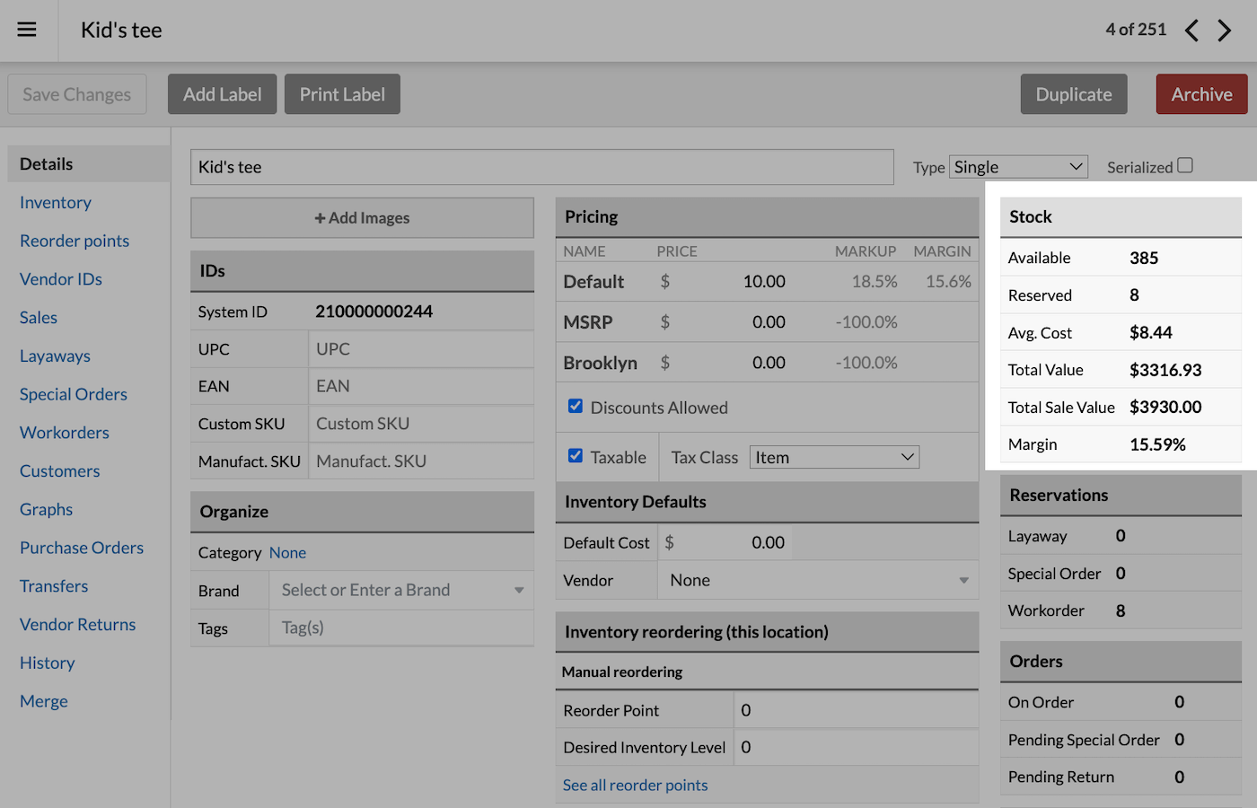Click the Print Label button
The height and width of the screenshot is (808, 1257).
point(342,94)
